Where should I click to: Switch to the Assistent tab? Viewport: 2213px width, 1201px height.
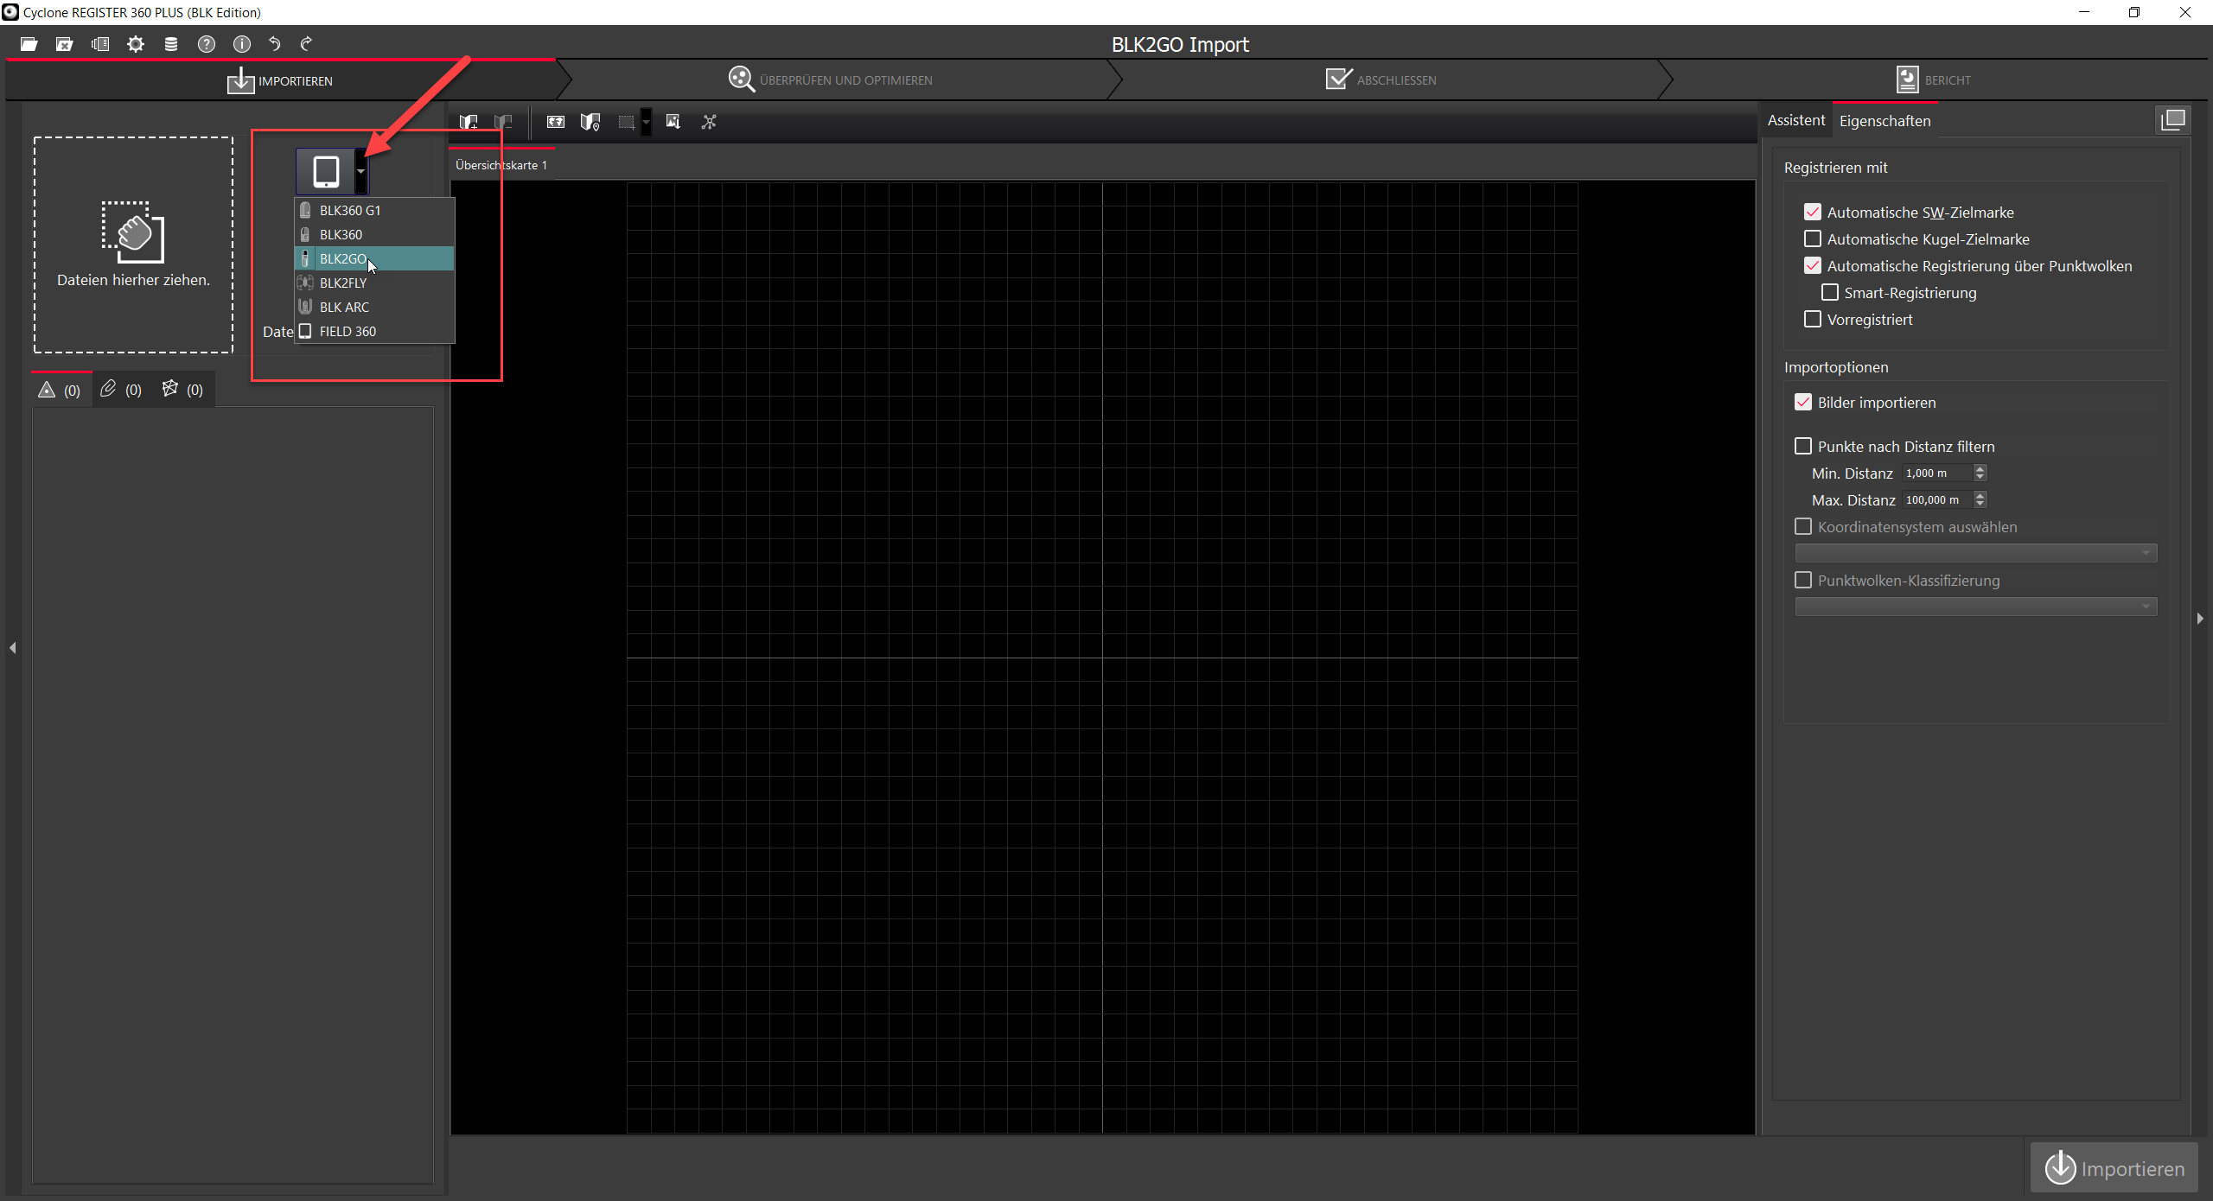(x=1795, y=120)
